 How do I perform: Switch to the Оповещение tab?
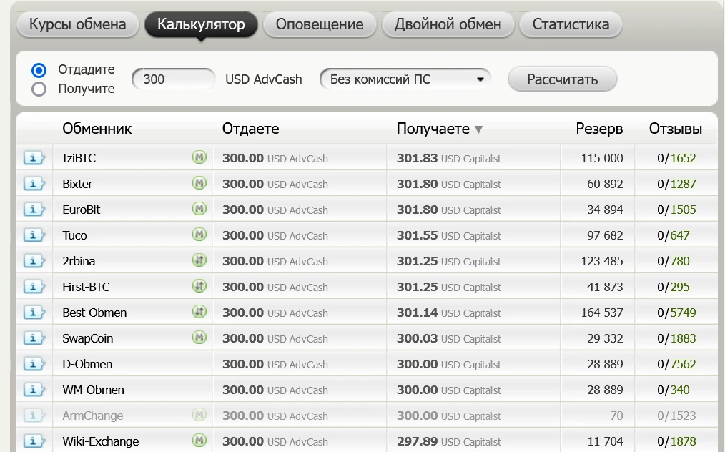click(320, 24)
